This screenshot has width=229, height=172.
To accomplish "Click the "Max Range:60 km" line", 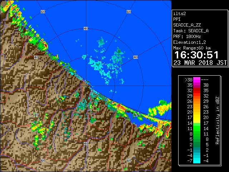I will [x=192, y=48].
